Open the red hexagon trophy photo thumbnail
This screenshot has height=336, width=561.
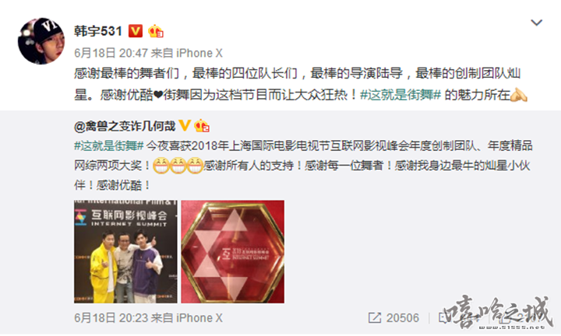point(232,252)
